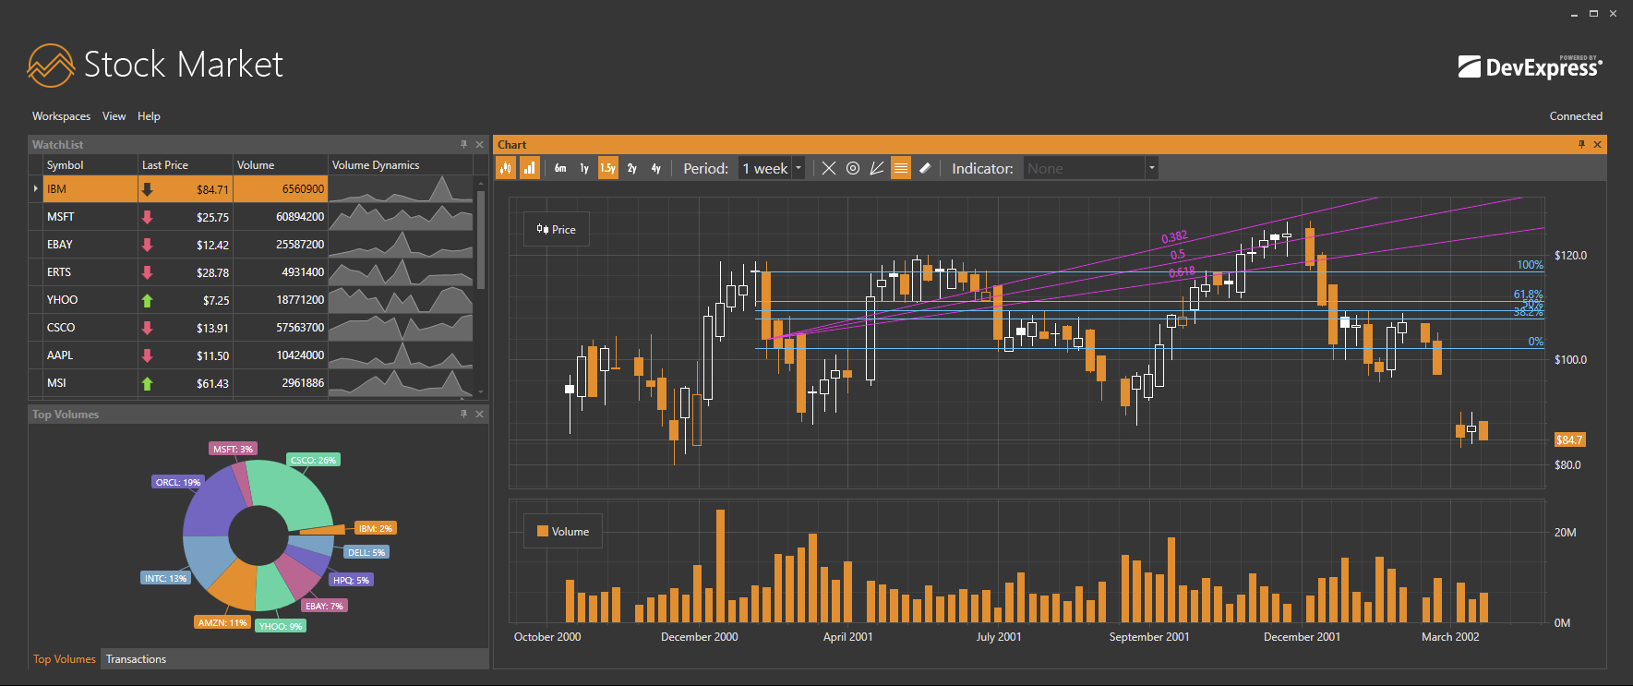Toggle volume bars chart button
The height and width of the screenshot is (686, 1633).
pos(529,168)
